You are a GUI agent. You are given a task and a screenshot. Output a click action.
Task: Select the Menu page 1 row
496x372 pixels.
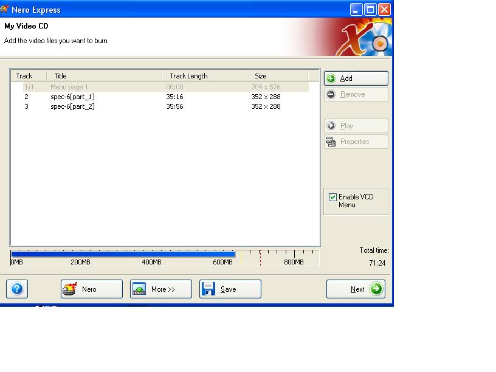(x=166, y=87)
